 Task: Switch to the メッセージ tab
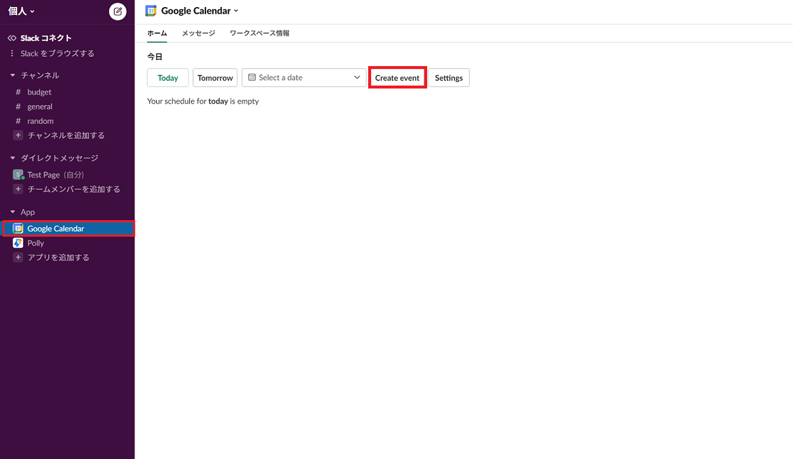point(198,34)
